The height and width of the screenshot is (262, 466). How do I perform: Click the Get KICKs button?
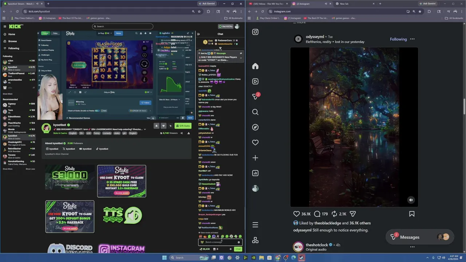click(225, 27)
